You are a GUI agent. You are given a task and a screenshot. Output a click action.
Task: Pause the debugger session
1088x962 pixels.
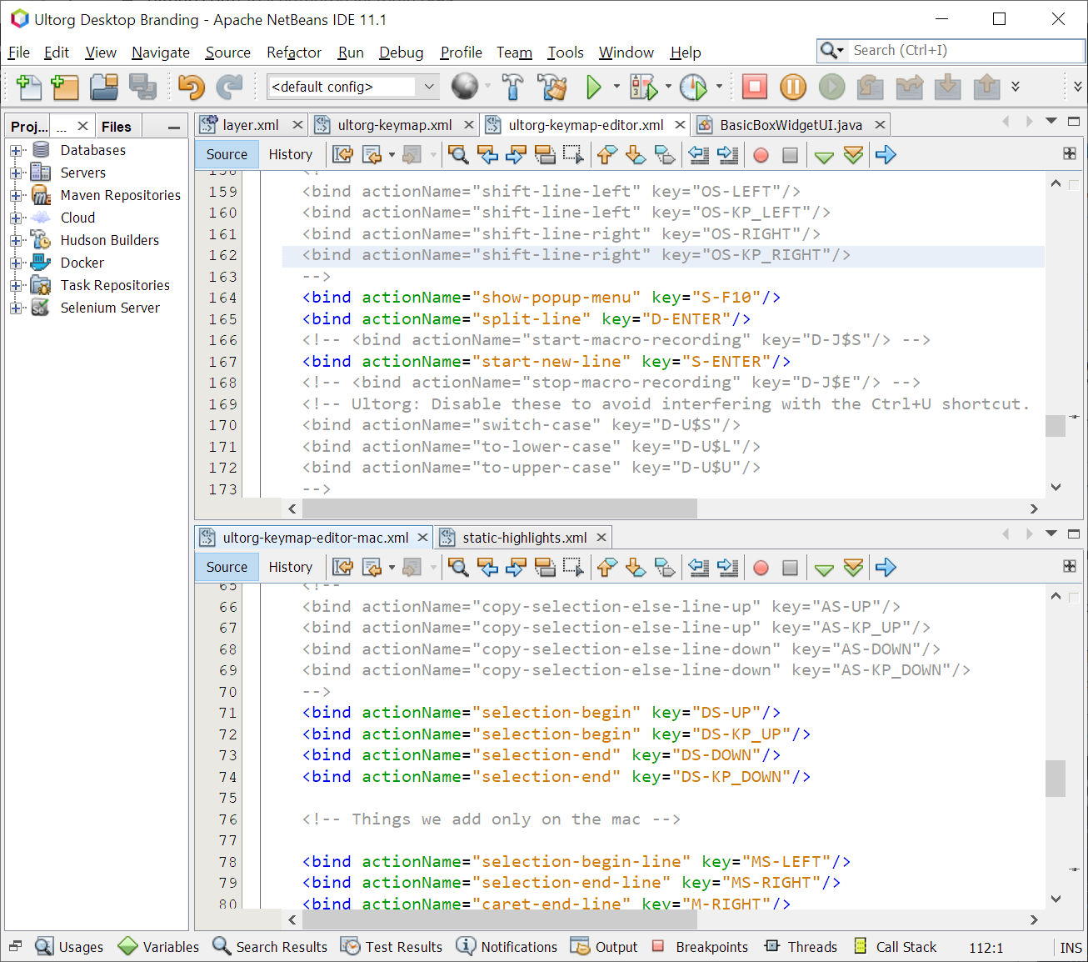[x=793, y=86]
